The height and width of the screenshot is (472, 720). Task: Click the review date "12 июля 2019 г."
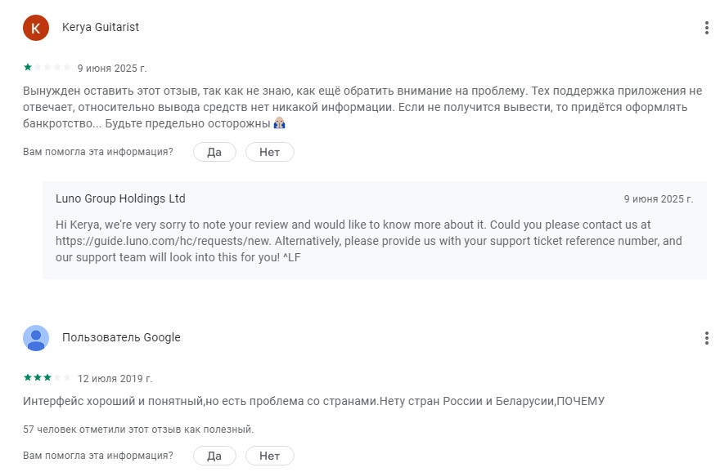tap(115, 379)
